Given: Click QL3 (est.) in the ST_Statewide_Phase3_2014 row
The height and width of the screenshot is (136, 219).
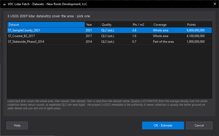Looking at the screenshot, I should coord(108,42).
